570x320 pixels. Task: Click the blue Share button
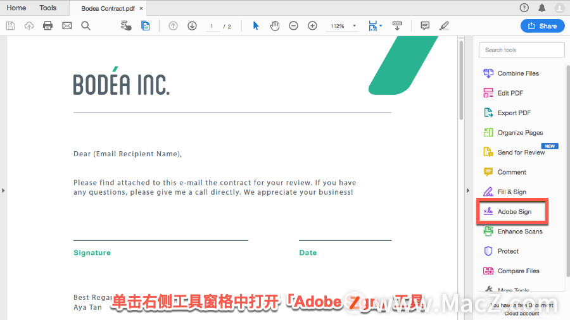(x=542, y=26)
